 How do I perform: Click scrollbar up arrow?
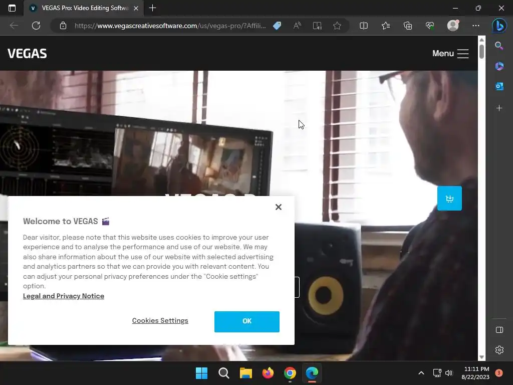(481, 40)
